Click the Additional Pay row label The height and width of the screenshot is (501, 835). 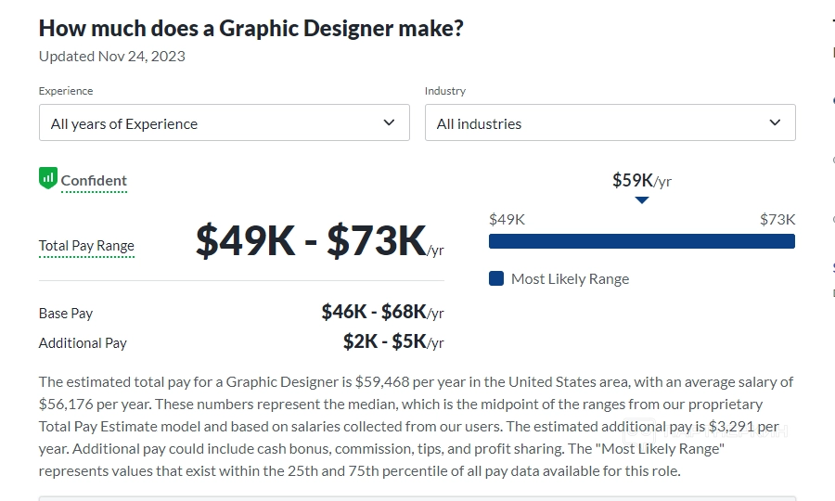click(83, 342)
